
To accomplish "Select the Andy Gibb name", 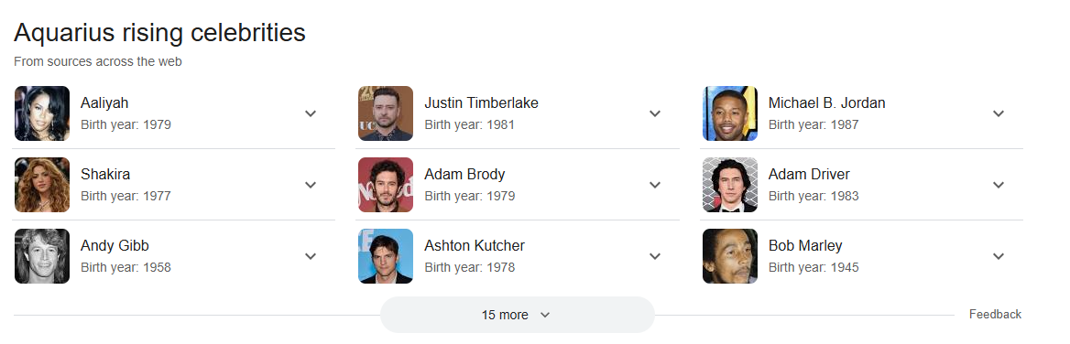I will [115, 245].
